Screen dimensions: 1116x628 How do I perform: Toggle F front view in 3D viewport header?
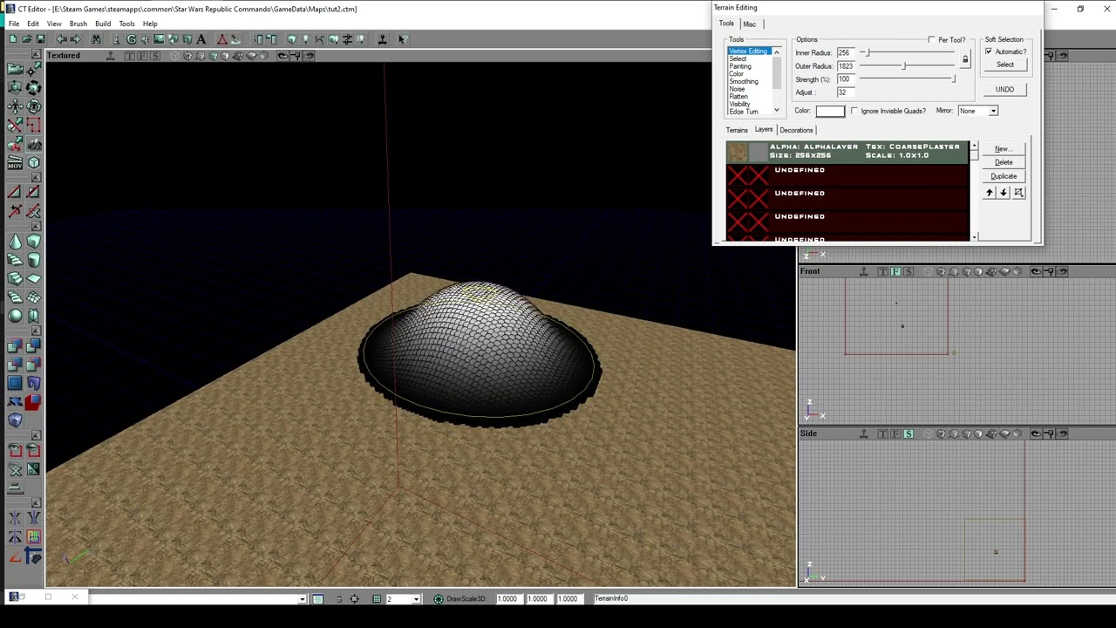coord(144,56)
